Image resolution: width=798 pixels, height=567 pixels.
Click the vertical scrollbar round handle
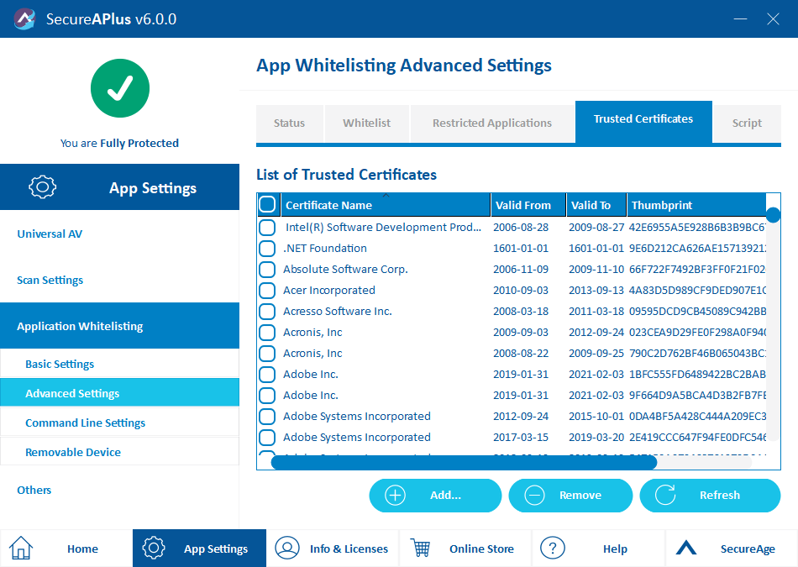coord(773,215)
